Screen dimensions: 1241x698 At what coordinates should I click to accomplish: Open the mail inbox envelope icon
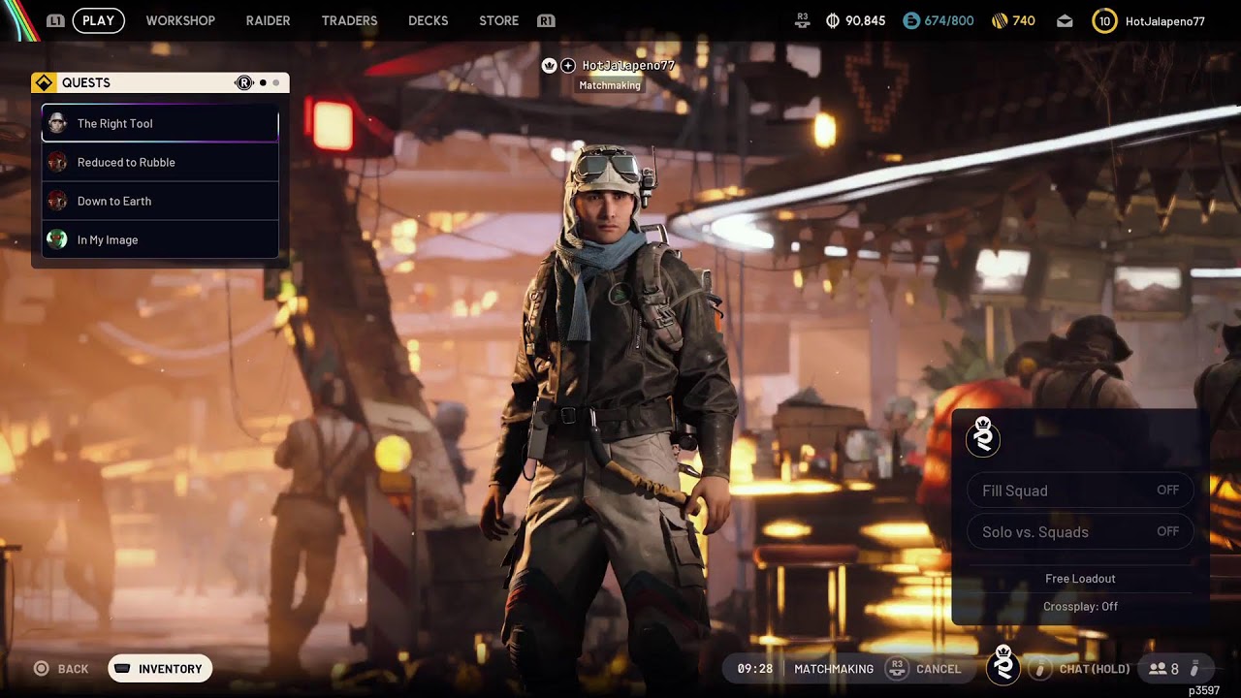(x=1065, y=20)
